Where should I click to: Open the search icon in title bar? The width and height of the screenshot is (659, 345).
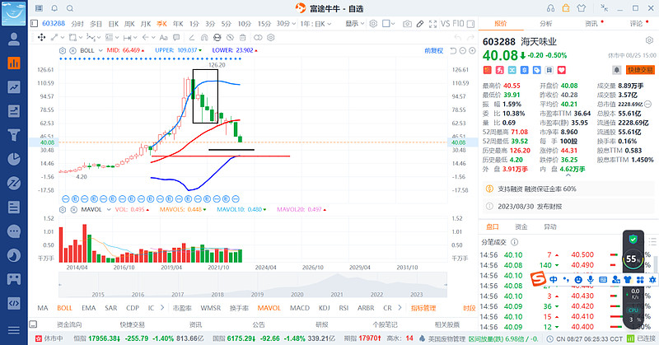70,8
